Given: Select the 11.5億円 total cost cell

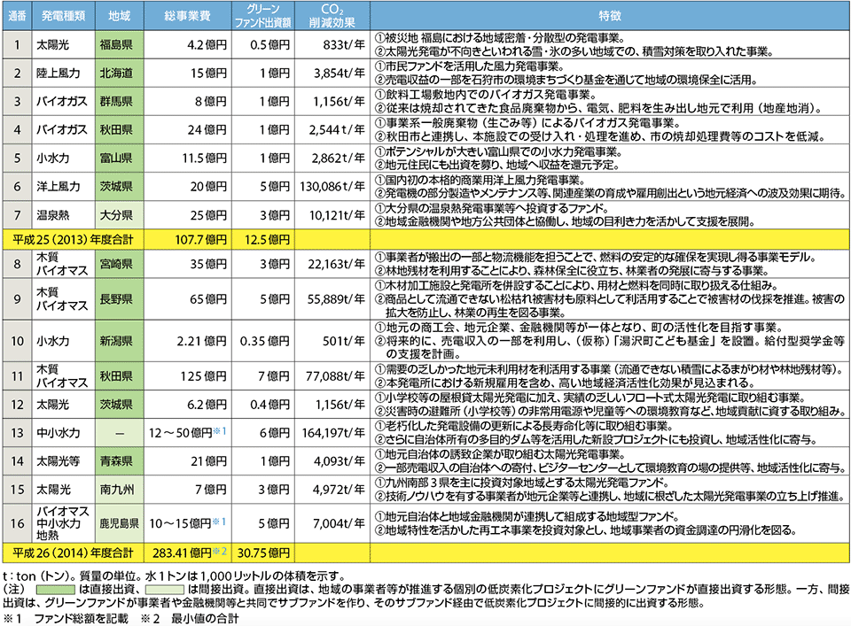Looking at the screenshot, I should point(188,158).
